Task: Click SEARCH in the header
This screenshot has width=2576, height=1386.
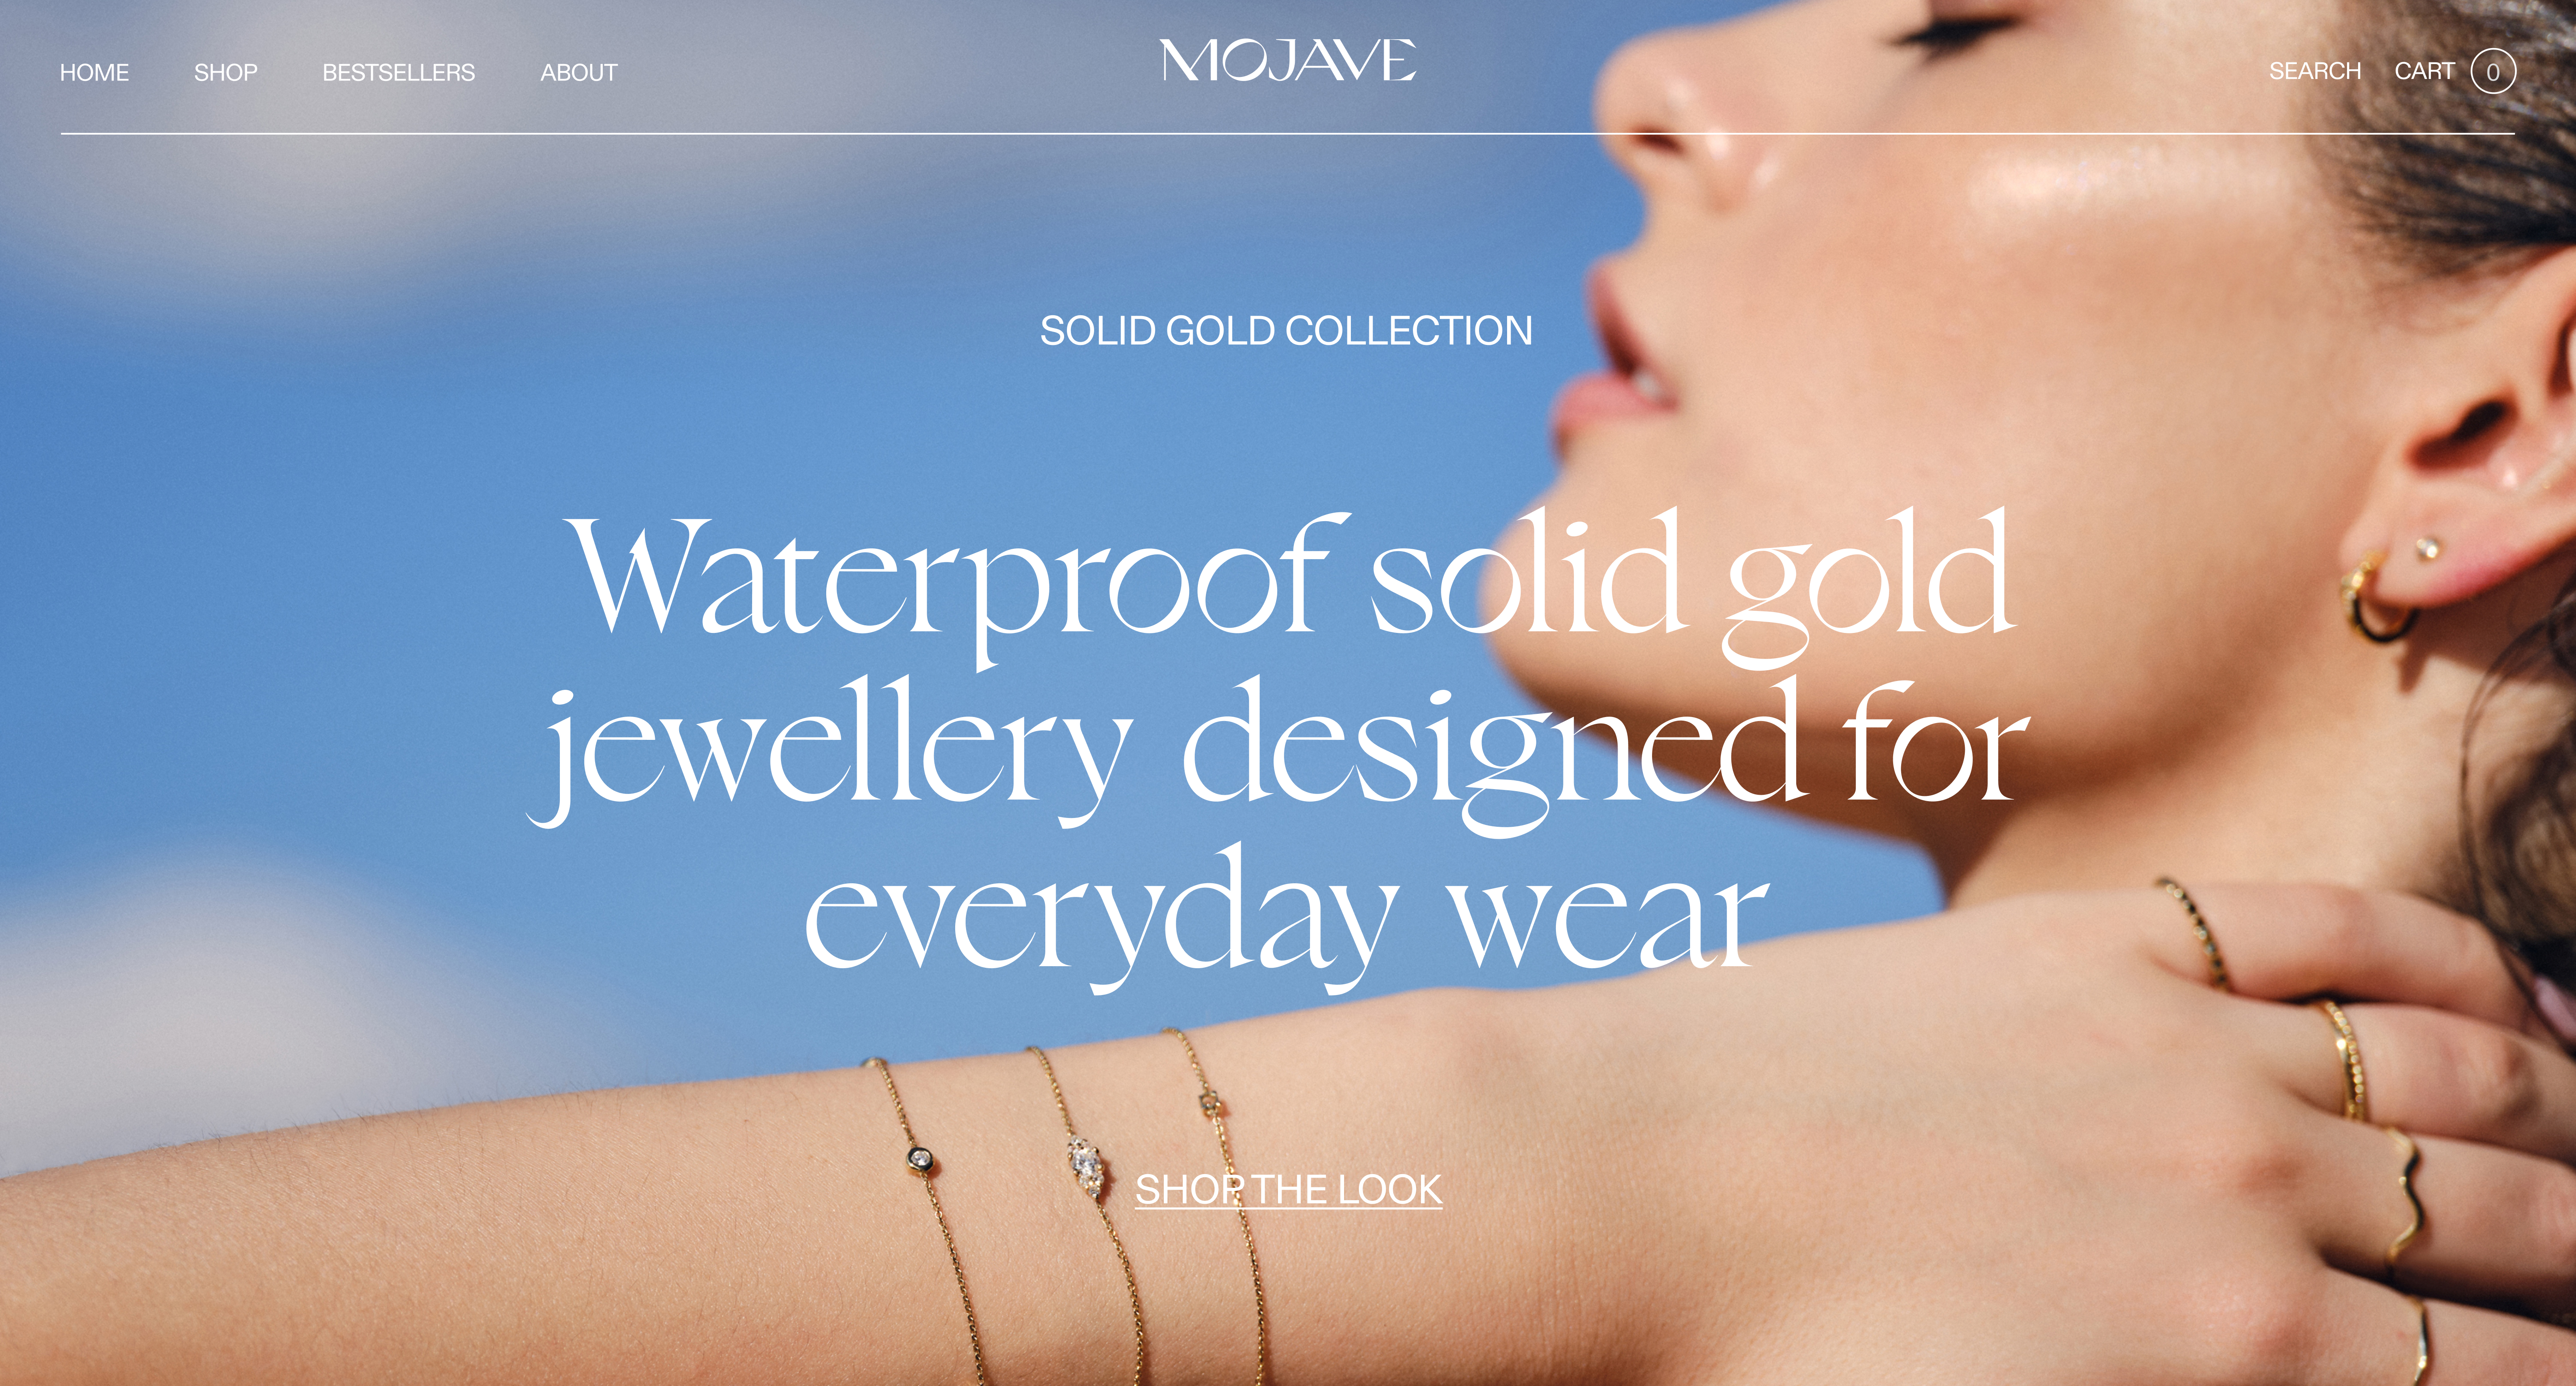Action: tap(2315, 71)
